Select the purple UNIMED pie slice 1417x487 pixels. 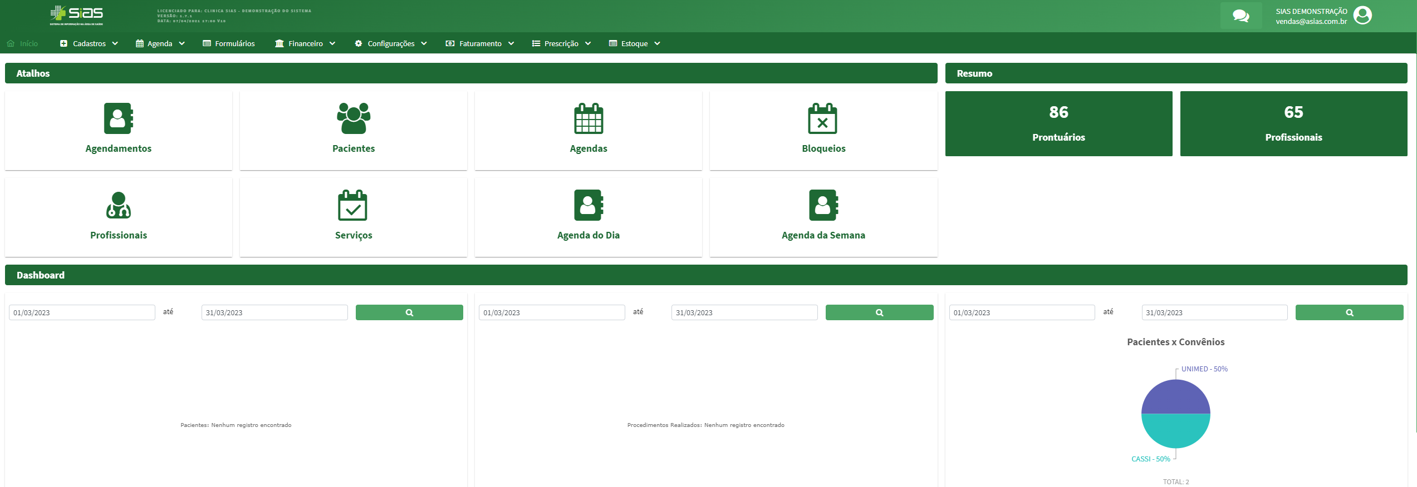click(1176, 397)
